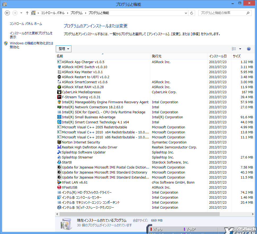Click the ASRock Restart to UEFI icon
The image size is (257, 234).
pos(59,77)
